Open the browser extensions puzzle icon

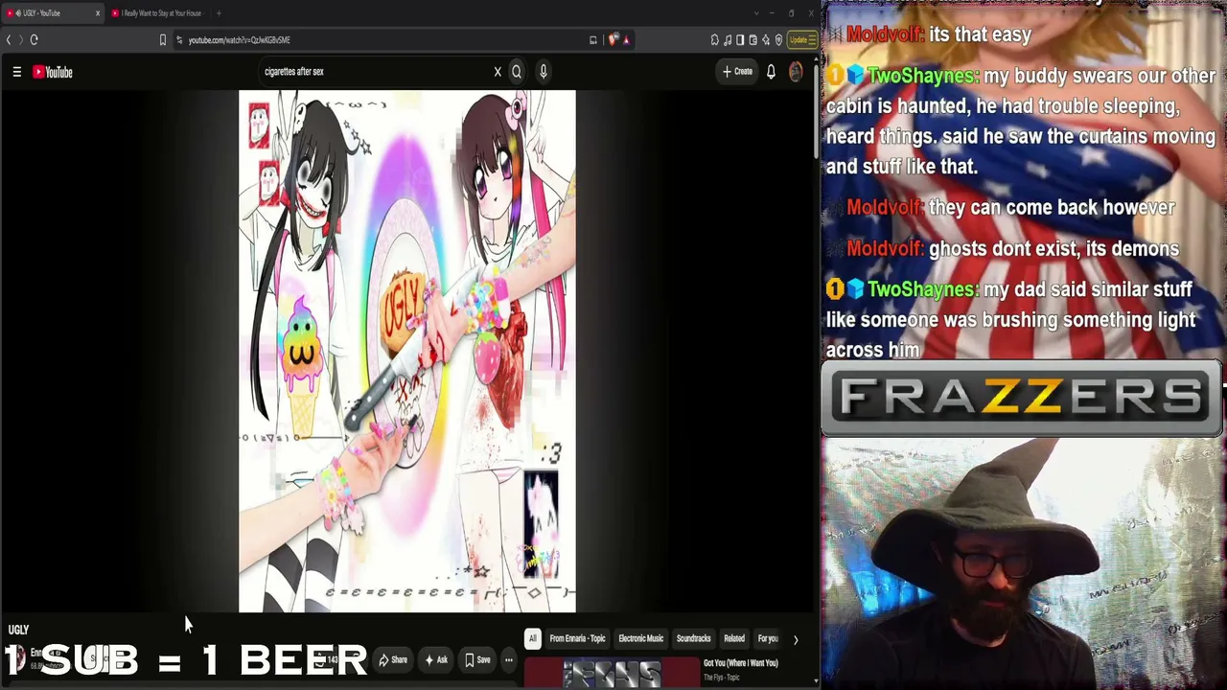[715, 40]
